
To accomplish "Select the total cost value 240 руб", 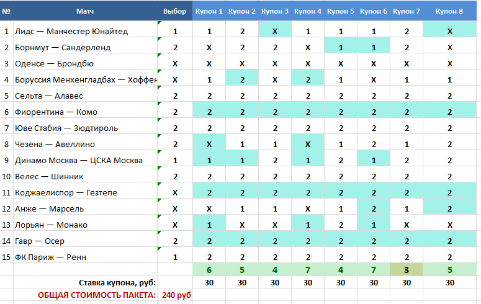I will pyautogui.click(x=175, y=295).
